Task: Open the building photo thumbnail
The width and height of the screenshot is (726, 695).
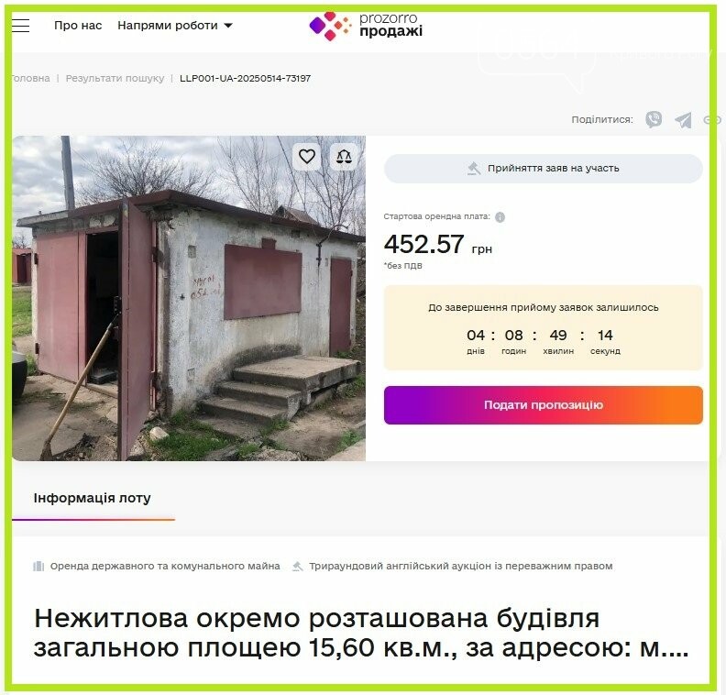Action: click(189, 298)
